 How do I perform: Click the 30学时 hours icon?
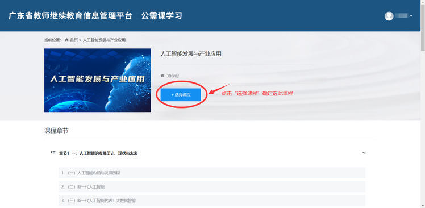[x=163, y=76]
